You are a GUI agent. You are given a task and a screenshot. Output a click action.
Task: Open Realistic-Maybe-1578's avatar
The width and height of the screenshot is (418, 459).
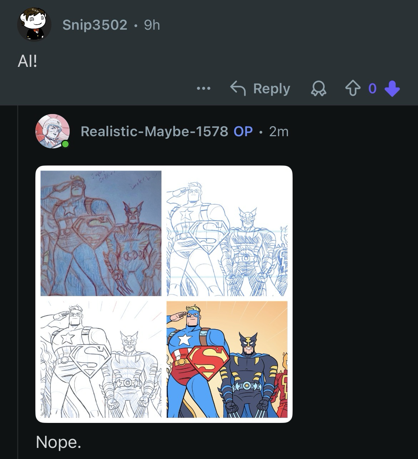pyautogui.click(x=52, y=131)
